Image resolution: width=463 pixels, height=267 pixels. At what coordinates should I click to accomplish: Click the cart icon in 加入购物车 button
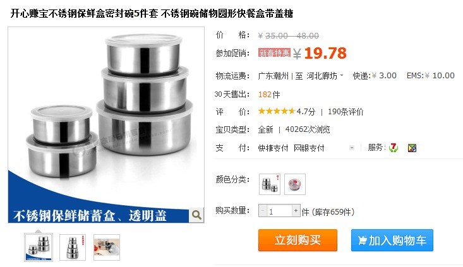pyautogui.click(x=363, y=240)
